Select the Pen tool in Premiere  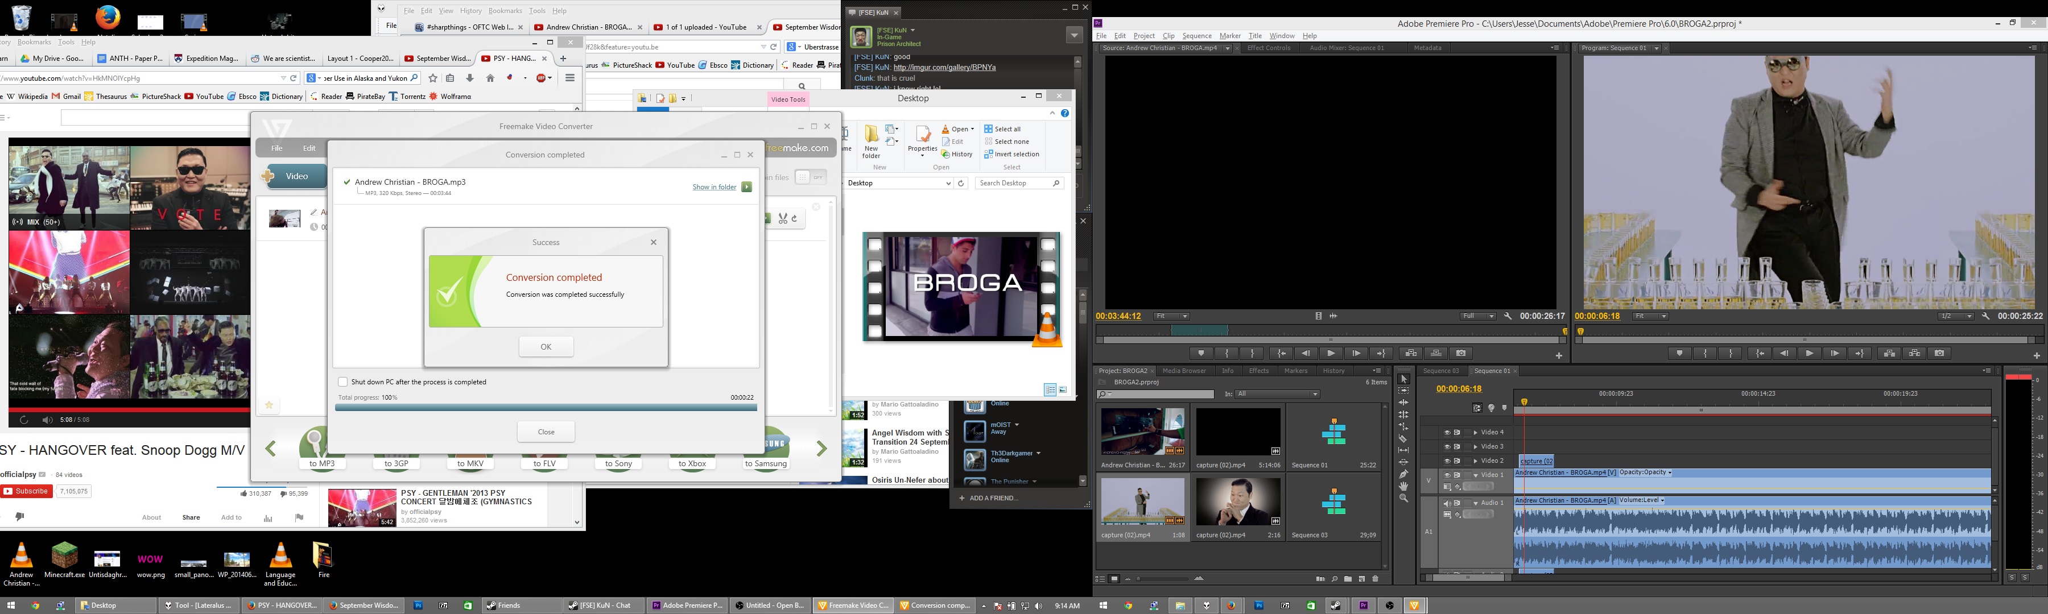point(1403,474)
